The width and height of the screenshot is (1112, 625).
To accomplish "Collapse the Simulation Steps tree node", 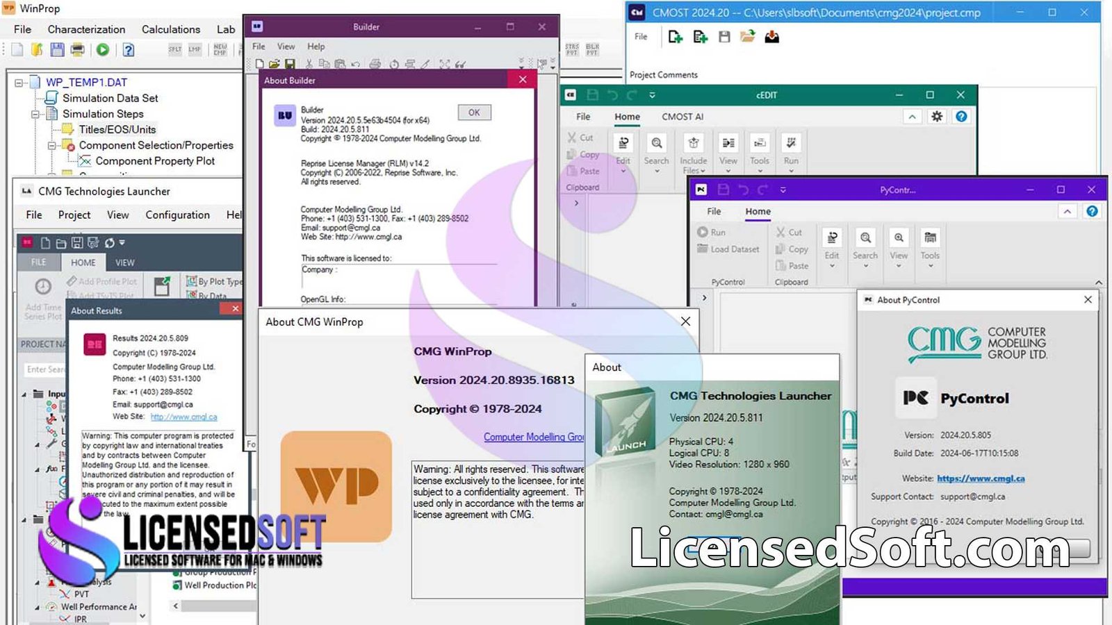I will (x=35, y=114).
